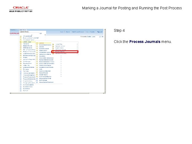The height and width of the screenshot is (144, 192).
Task: Select the Close Ledgers entry
Action: pos(43,50)
